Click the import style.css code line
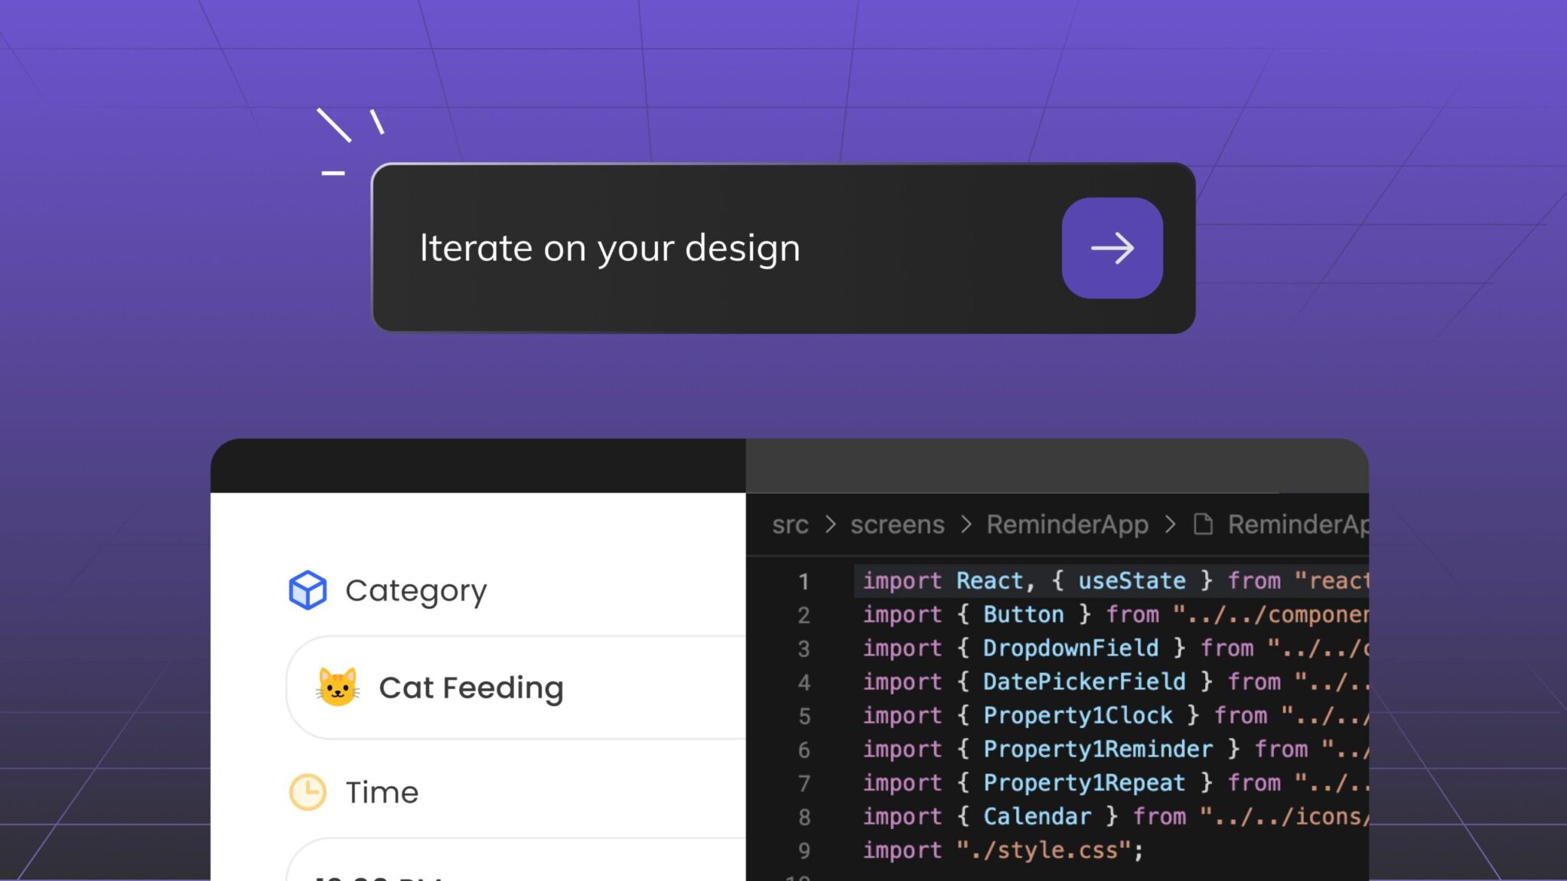The height and width of the screenshot is (881, 1567). tap(995, 850)
